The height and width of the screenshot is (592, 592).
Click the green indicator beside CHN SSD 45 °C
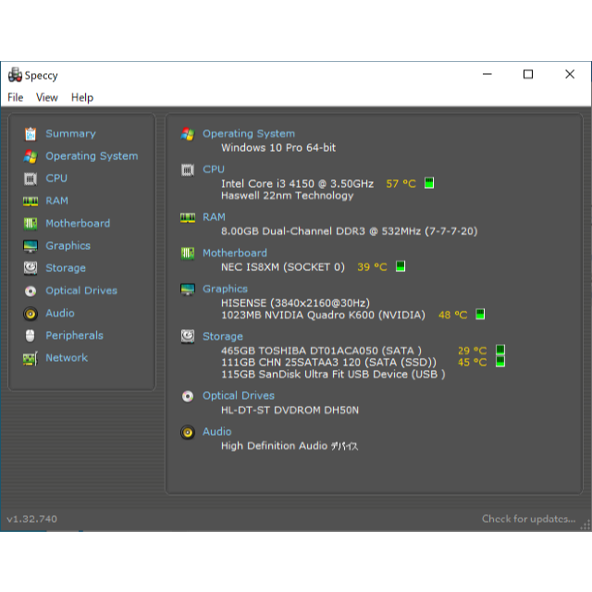[500, 362]
